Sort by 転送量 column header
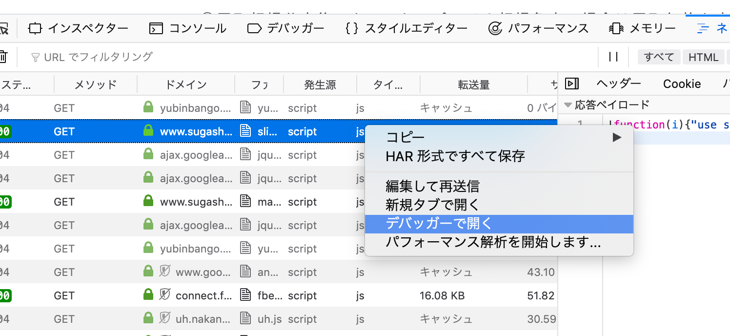 coord(473,84)
